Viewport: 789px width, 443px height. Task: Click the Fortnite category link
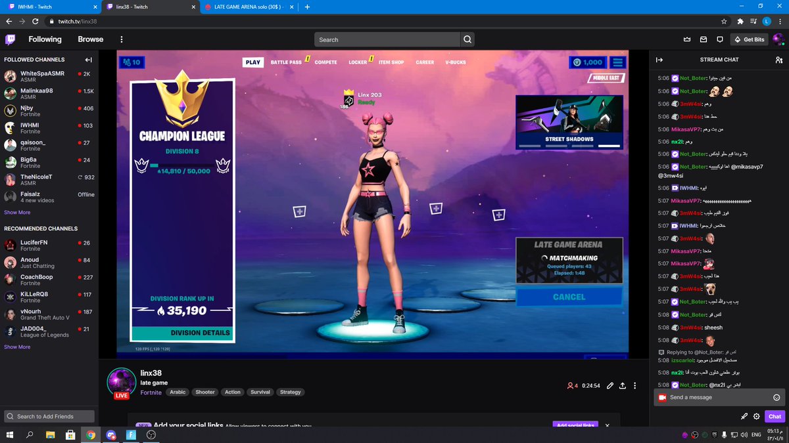(x=151, y=392)
